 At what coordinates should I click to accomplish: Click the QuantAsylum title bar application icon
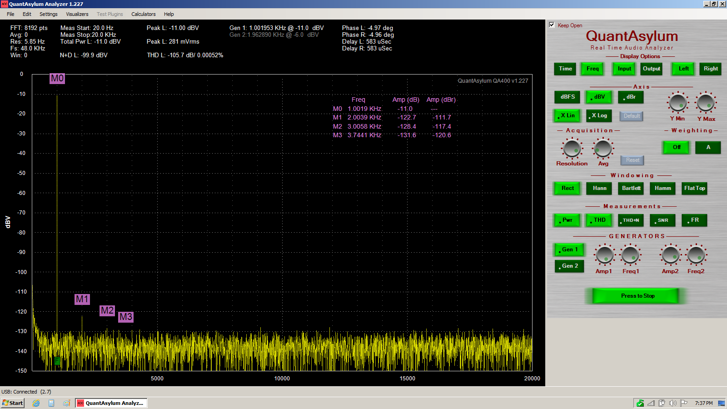point(4,4)
